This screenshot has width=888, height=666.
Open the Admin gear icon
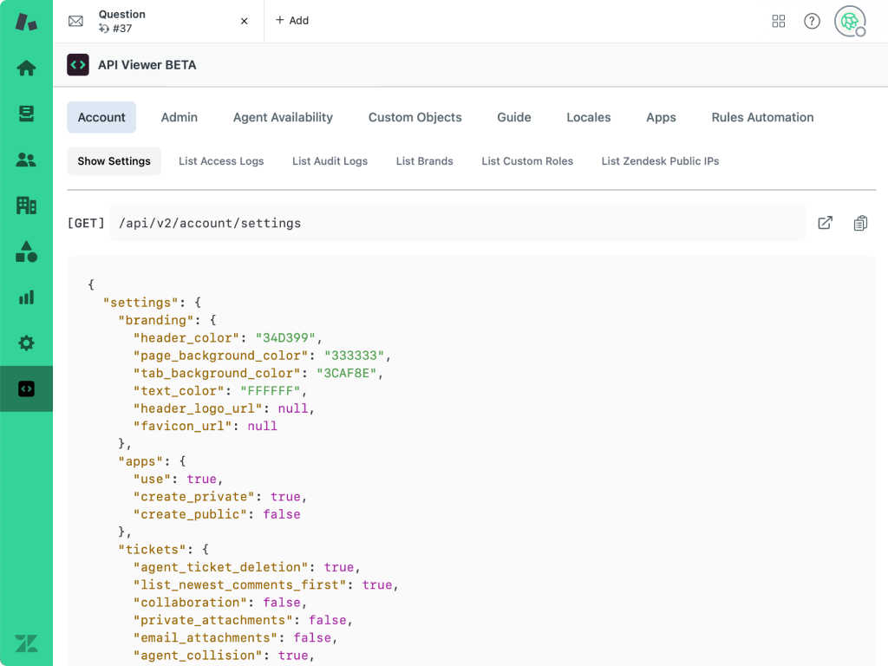click(x=26, y=343)
